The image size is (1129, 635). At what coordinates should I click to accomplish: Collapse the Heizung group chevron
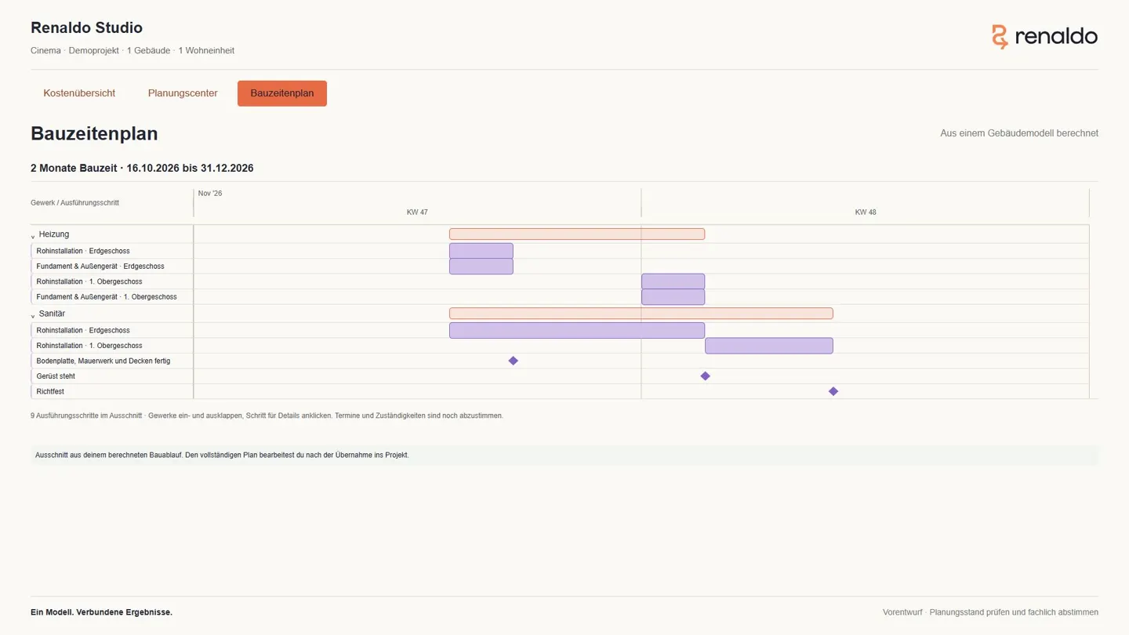tap(33, 235)
